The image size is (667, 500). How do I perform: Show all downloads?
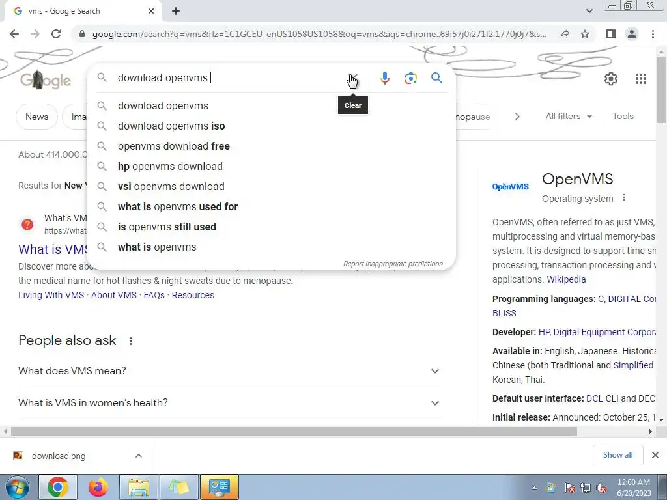617,455
